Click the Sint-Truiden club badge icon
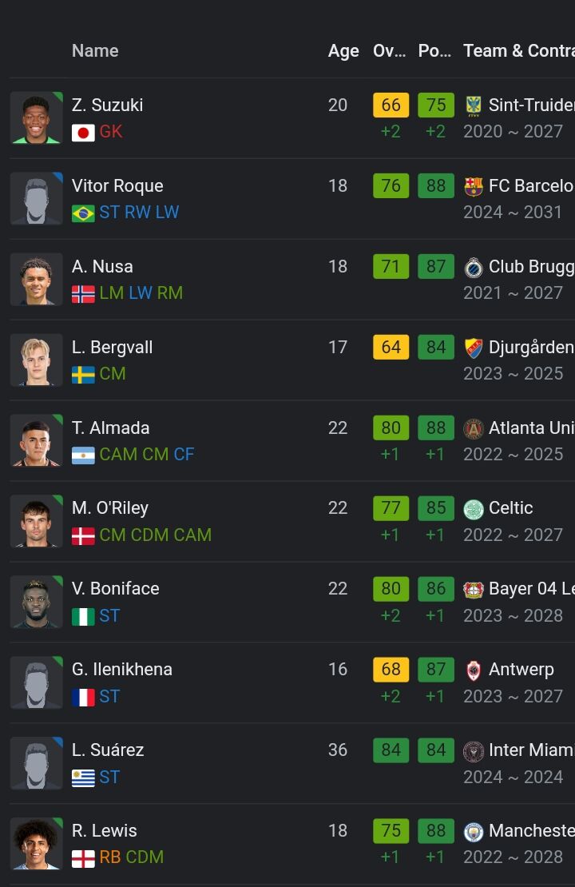This screenshot has width=575, height=887. coord(474,105)
